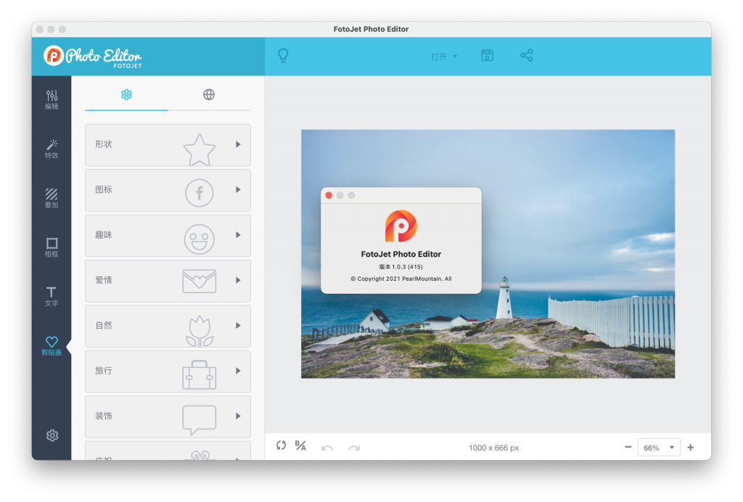743x502 pixels.
Task: Select the 自然 category label
Action: (x=103, y=325)
